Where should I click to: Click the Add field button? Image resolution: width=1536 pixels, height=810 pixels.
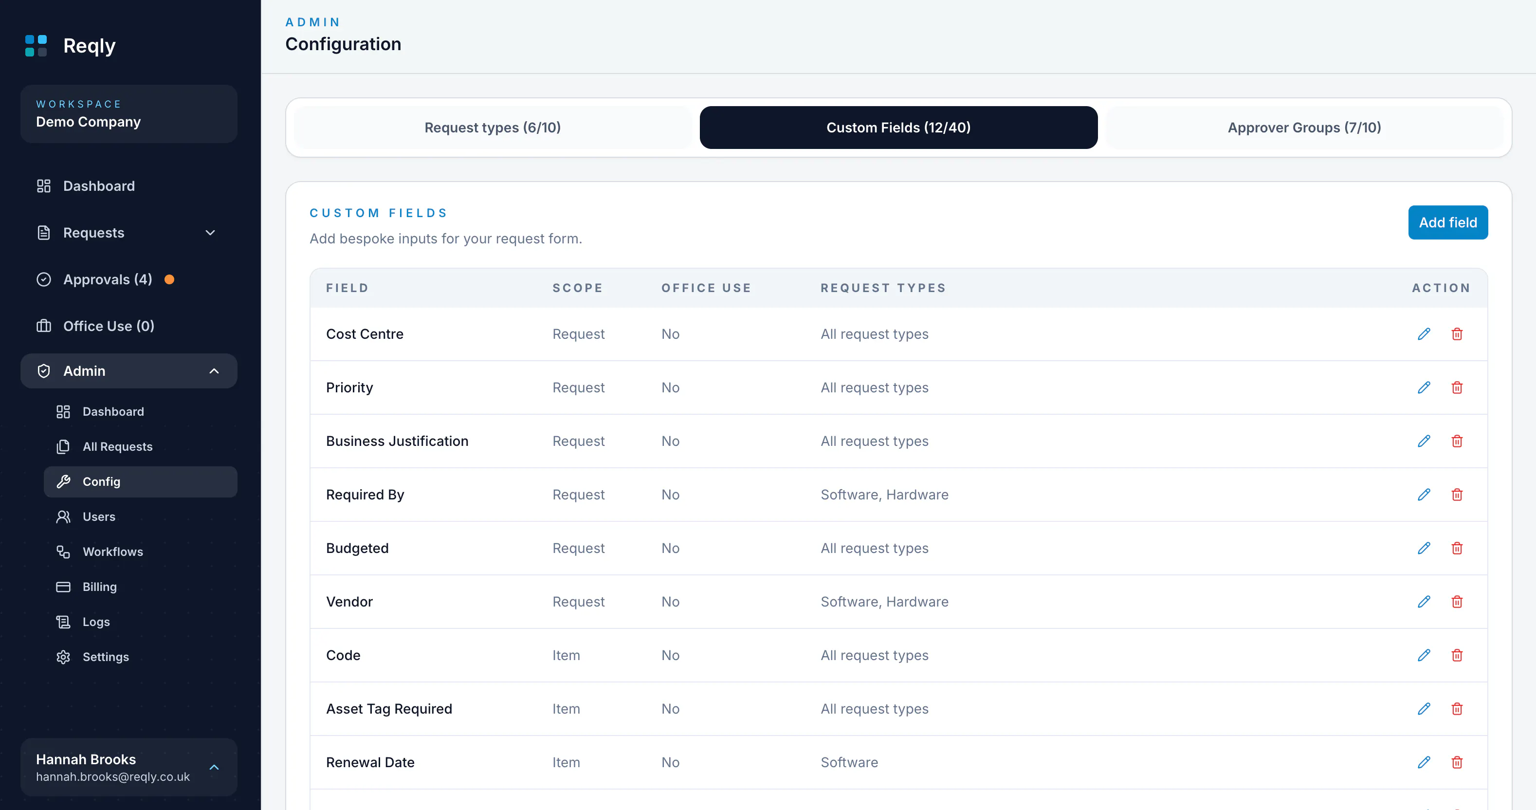pyautogui.click(x=1448, y=222)
